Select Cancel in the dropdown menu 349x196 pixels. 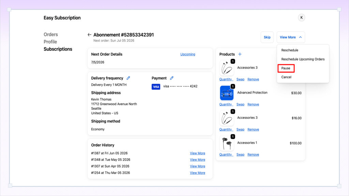click(x=286, y=77)
